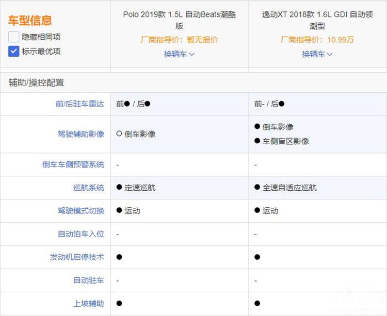Open 换辆车 dropdown under the 逸动XT column

click(x=317, y=54)
